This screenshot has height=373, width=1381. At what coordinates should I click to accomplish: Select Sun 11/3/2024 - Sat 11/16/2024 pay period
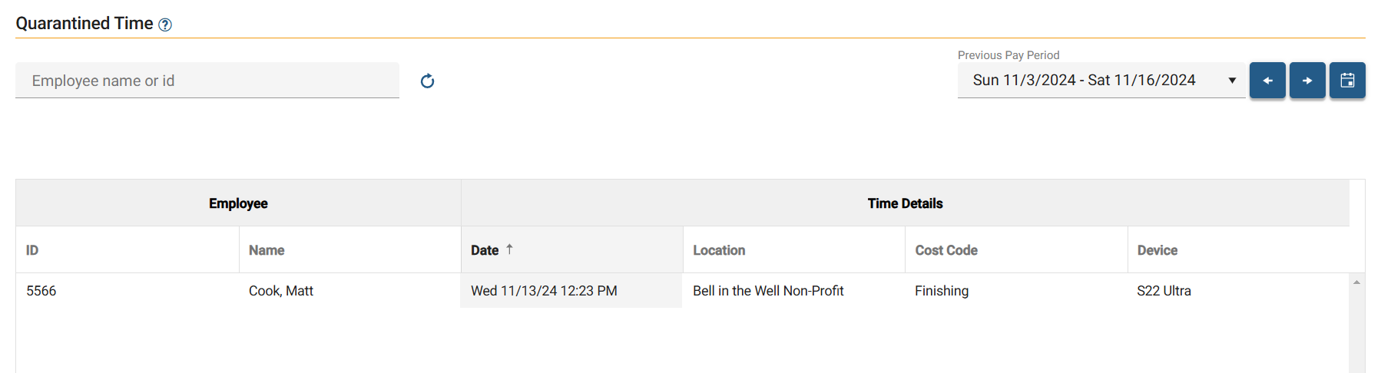(x=1084, y=80)
